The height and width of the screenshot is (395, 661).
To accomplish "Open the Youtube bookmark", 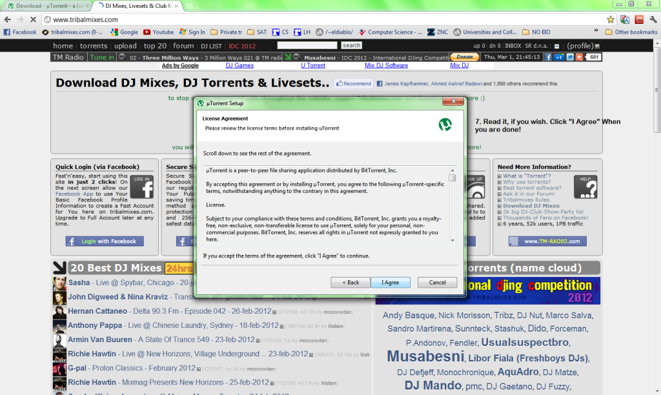I will pos(159,32).
